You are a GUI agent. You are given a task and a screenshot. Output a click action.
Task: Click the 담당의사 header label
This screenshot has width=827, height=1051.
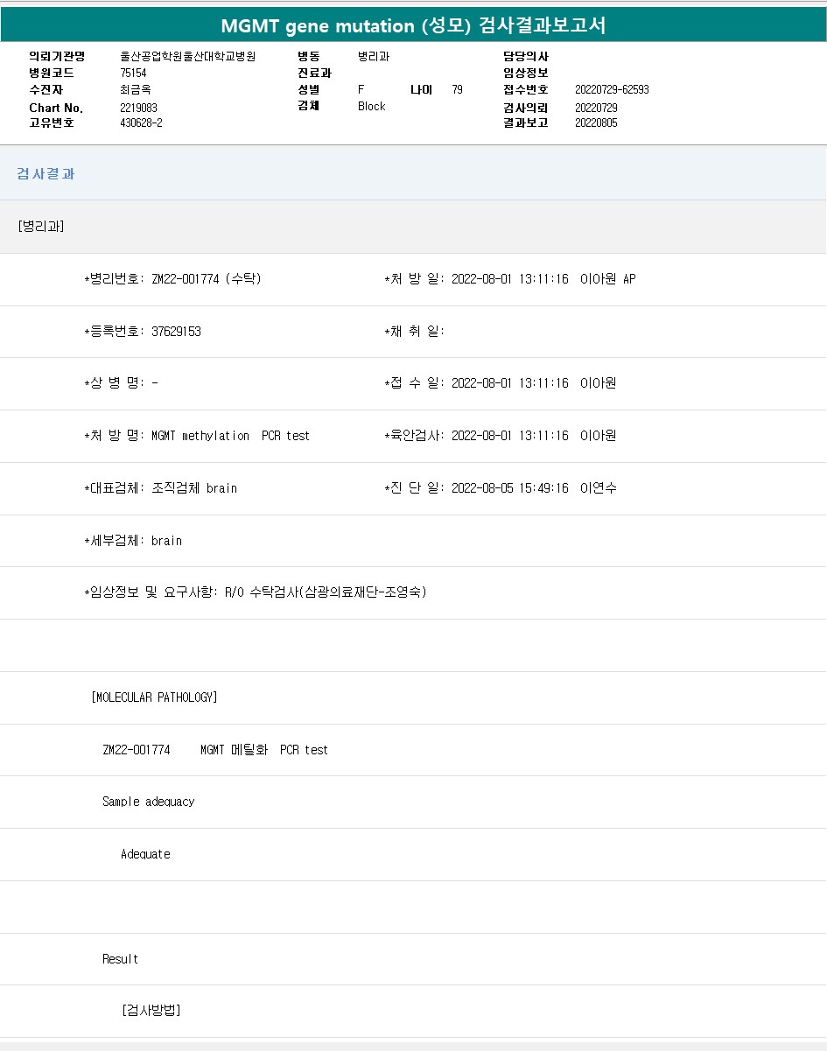(x=525, y=56)
